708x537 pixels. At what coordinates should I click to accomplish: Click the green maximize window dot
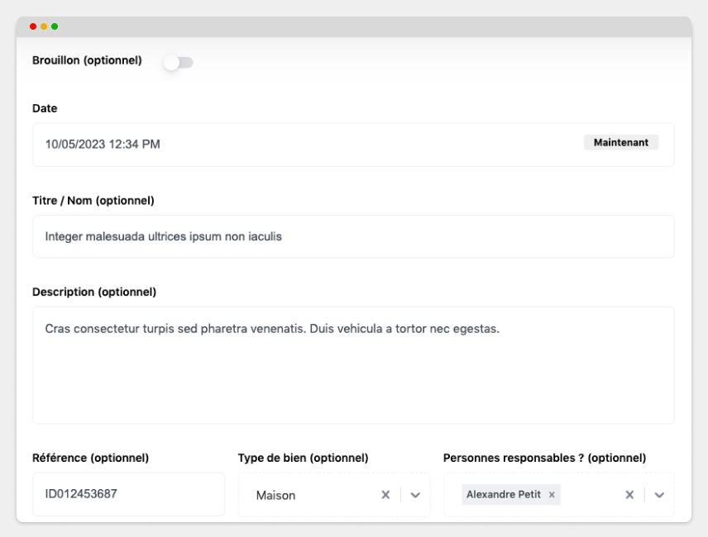tap(55, 26)
